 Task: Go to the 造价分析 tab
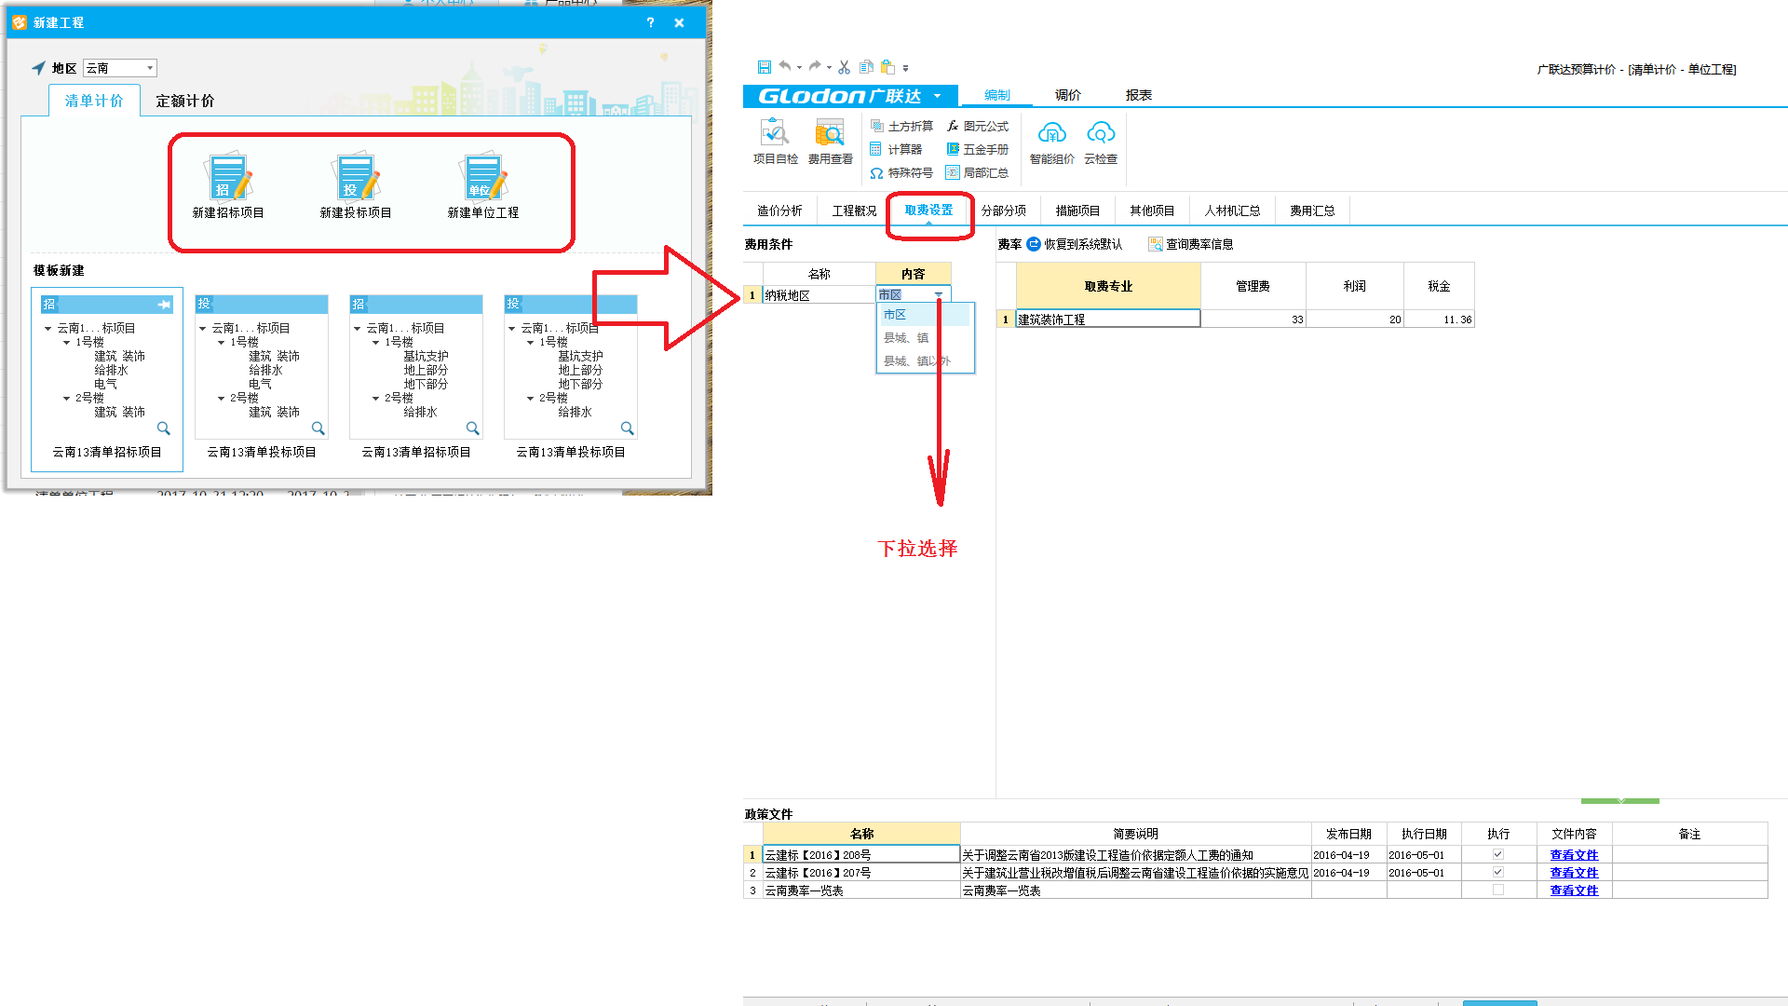779,211
